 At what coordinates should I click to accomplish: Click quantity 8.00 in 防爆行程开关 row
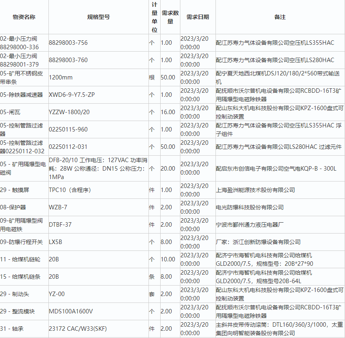[x=170, y=242]
